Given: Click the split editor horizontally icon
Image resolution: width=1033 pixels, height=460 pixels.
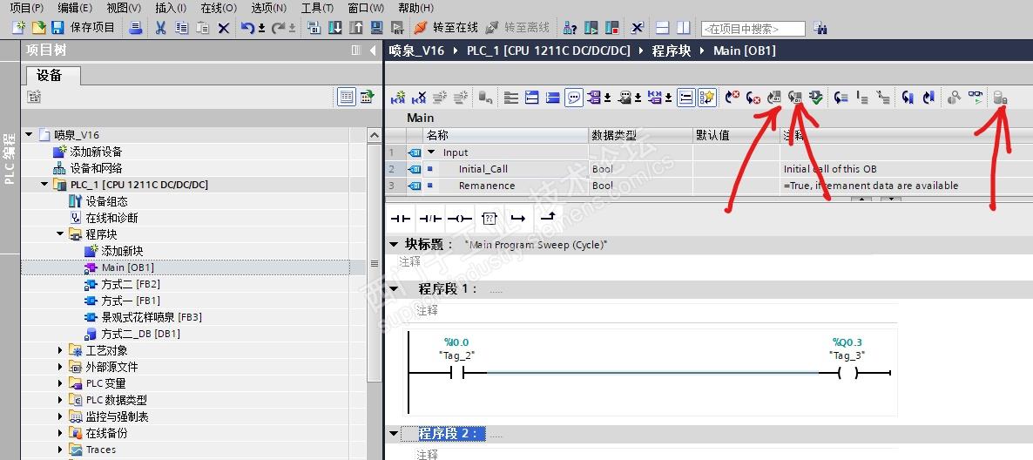Looking at the screenshot, I should pyautogui.click(x=663, y=28).
